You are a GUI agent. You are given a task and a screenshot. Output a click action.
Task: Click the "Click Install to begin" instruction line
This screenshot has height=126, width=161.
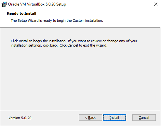coord(74,41)
